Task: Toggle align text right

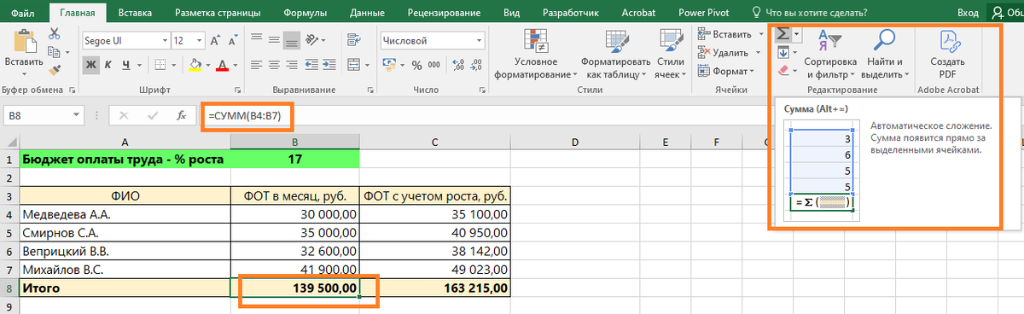Action: point(293,65)
